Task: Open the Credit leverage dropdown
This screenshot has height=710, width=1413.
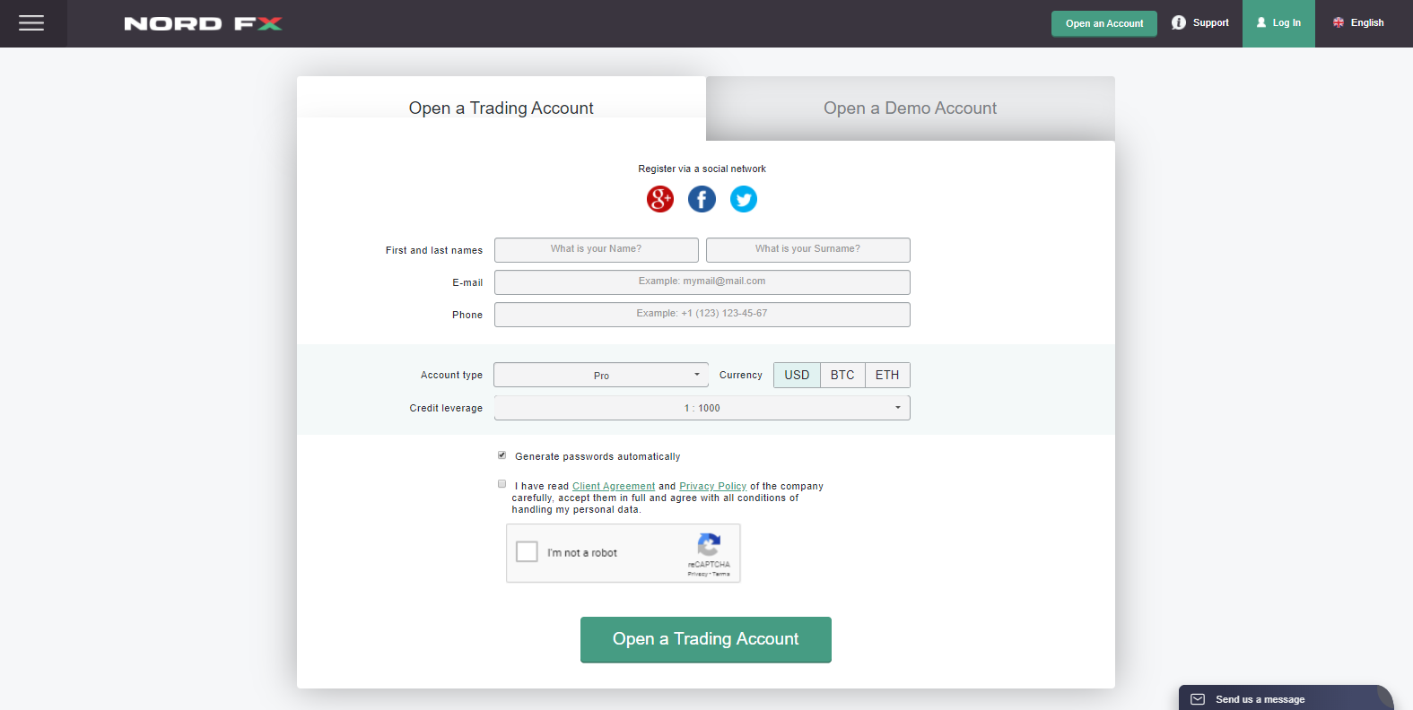Action: click(702, 408)
